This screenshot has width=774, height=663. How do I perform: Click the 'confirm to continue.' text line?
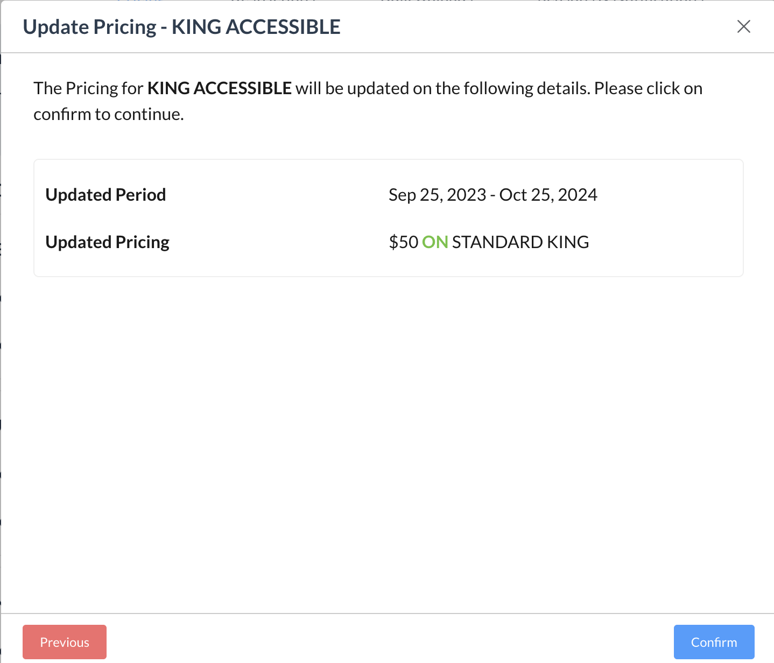[109, 114]
